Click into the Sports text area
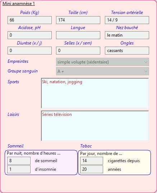 (x=95, y=93)
